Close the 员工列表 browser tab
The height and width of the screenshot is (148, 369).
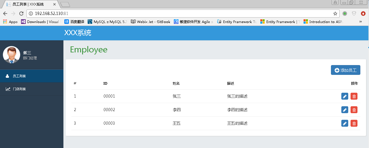pos(54,4)
